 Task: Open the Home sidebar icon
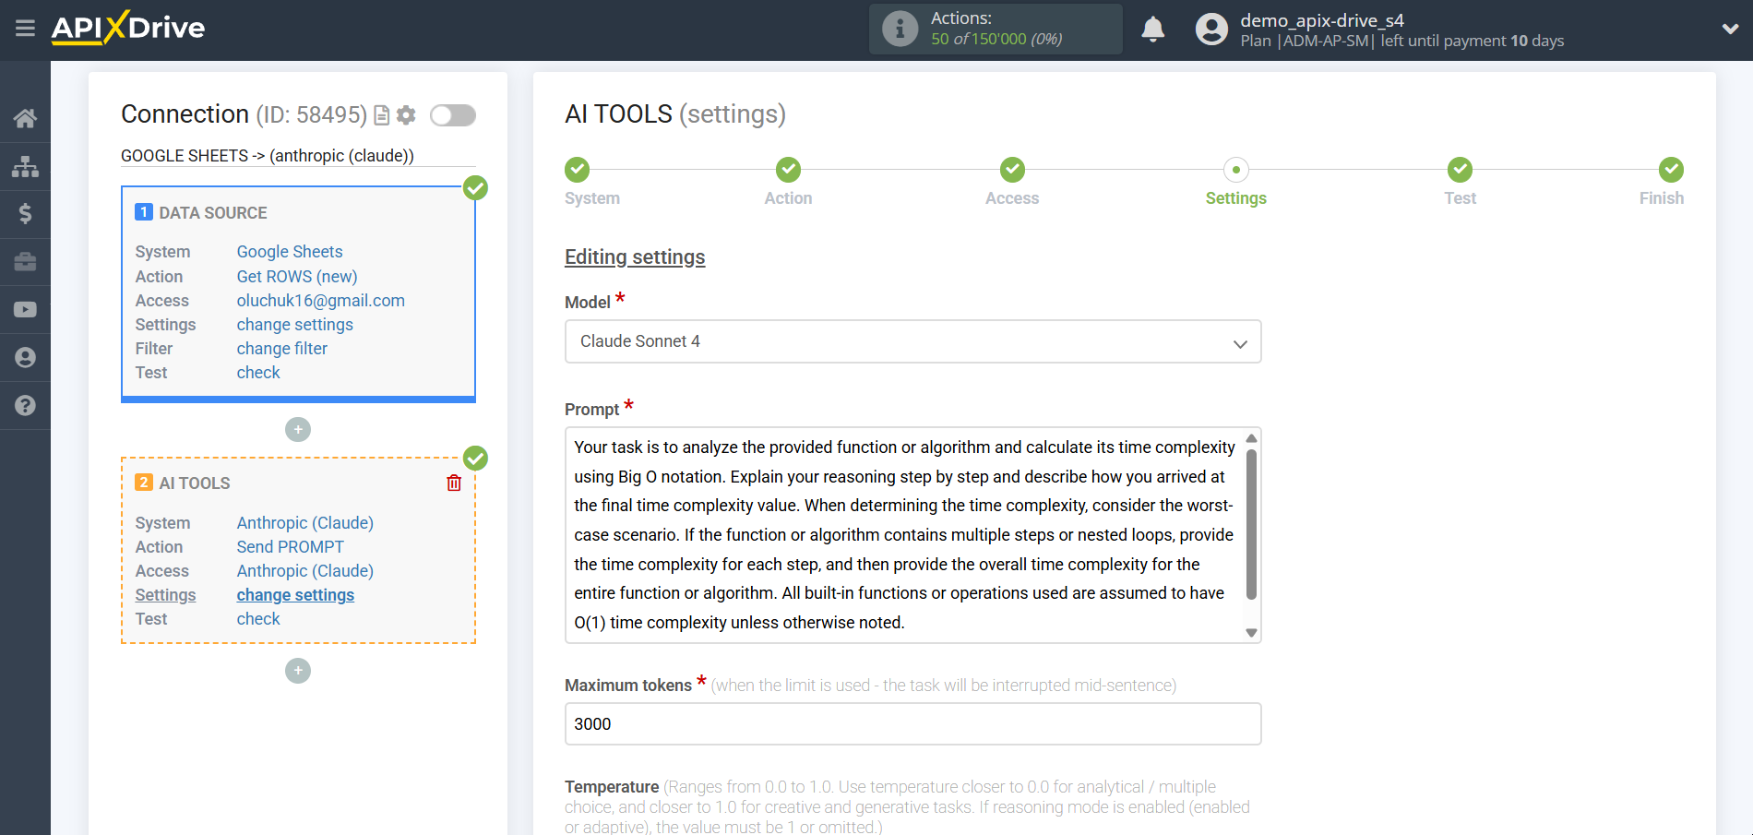[x=25, y=118]
